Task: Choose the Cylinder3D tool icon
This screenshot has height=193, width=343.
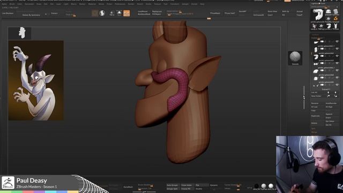Action: tap(335, 12)
